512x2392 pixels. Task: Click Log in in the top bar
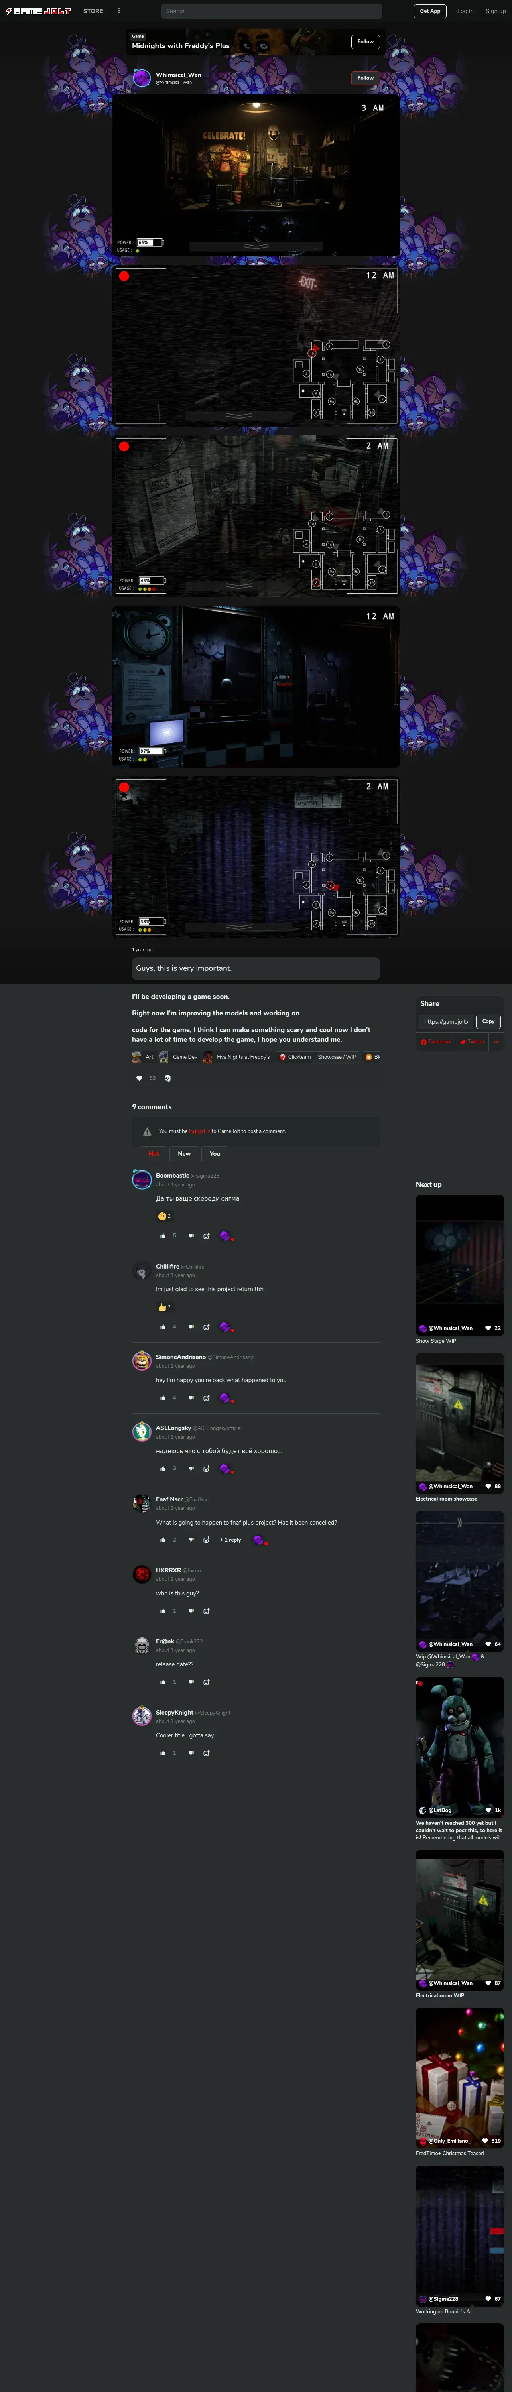coord(465,11)
